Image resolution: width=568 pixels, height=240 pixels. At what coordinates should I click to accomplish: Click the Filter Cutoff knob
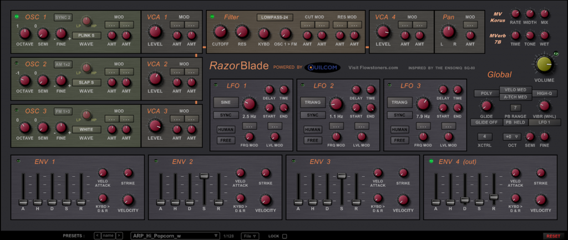220,33
